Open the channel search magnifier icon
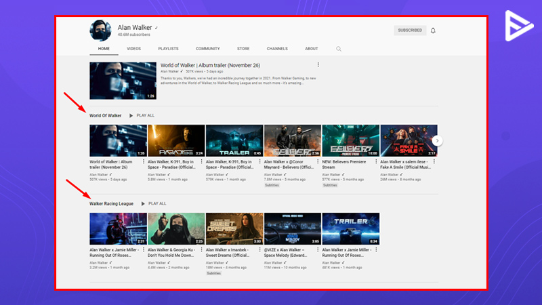Viewport: 542px width, 305px height. (339, 49)
